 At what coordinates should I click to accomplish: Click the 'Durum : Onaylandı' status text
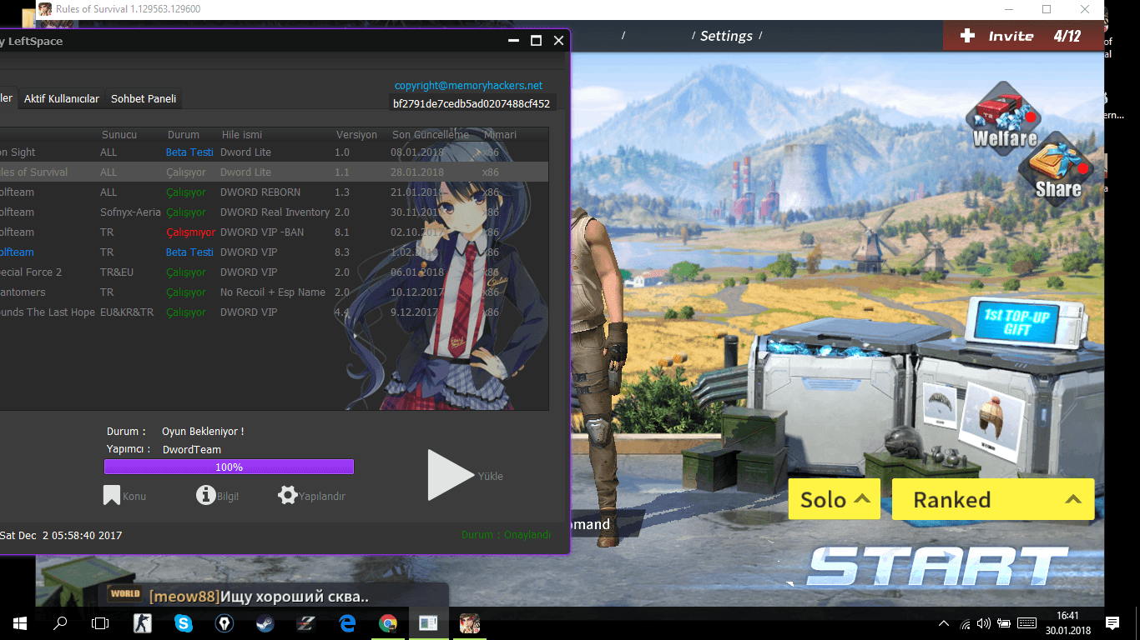pyautogui.click(x=506, y=534)
